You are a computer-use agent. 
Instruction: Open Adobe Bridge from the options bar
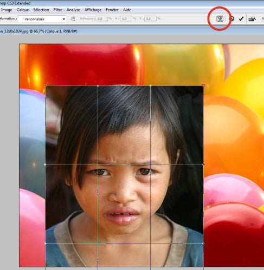[252, 18]
